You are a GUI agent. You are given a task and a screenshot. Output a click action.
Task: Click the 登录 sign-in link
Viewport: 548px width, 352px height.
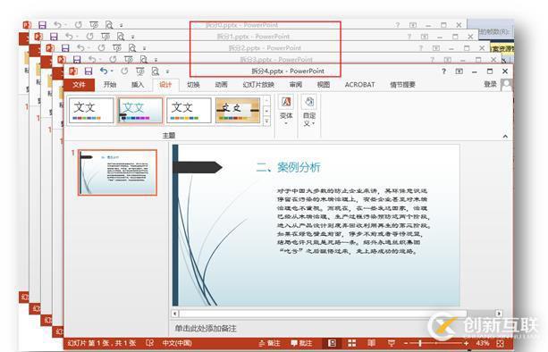490,84
